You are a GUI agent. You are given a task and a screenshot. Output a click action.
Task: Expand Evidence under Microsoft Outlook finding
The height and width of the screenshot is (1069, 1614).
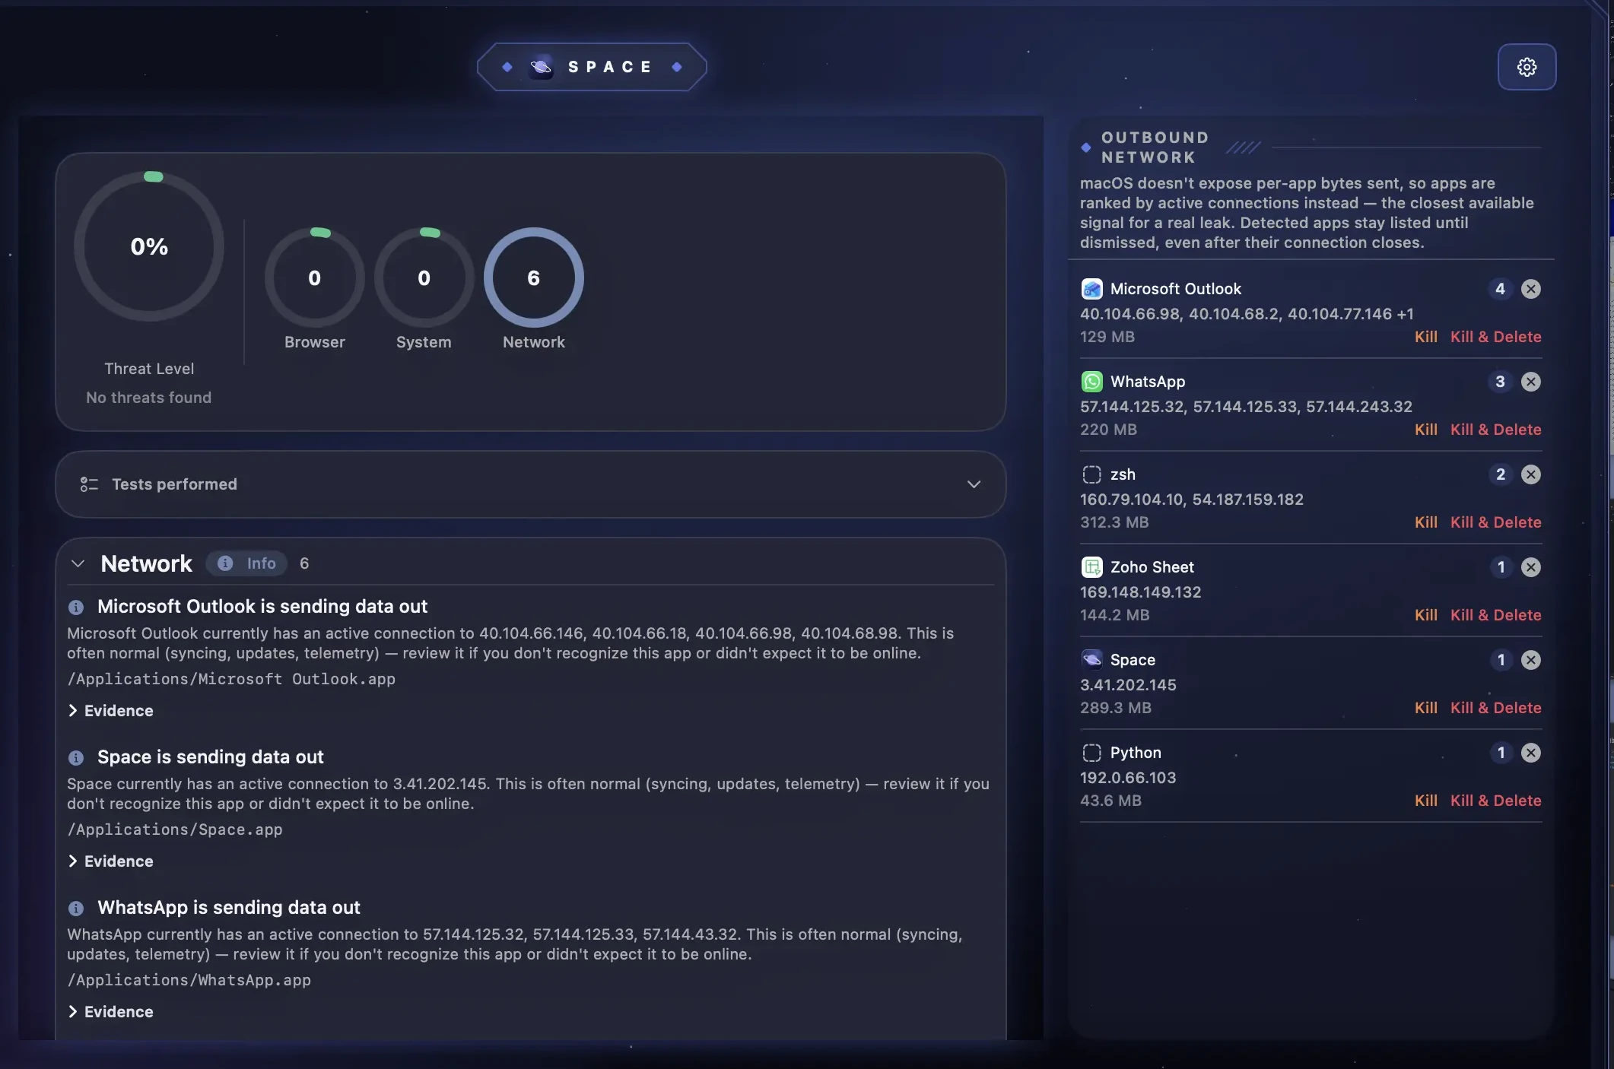111,711
